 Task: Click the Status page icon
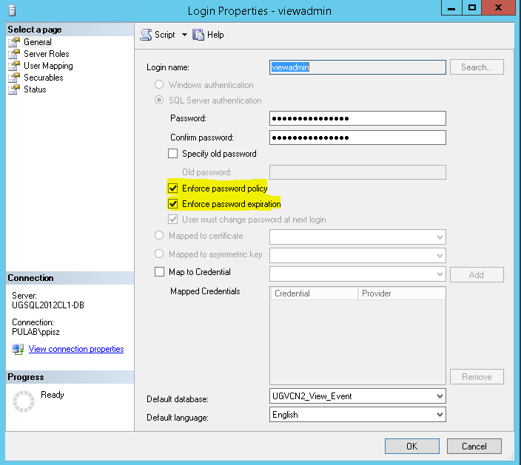coord(14,89)
